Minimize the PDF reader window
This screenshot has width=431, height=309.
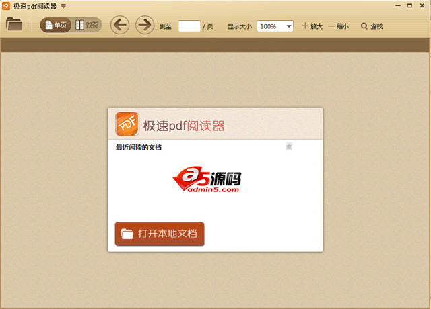[x=398, y=6]
